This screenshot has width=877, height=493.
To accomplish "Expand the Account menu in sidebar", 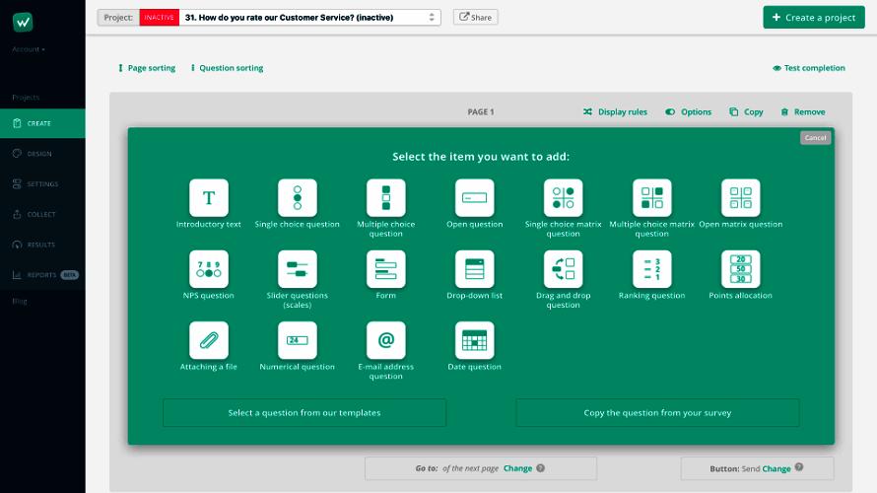I will click(29, 49).
